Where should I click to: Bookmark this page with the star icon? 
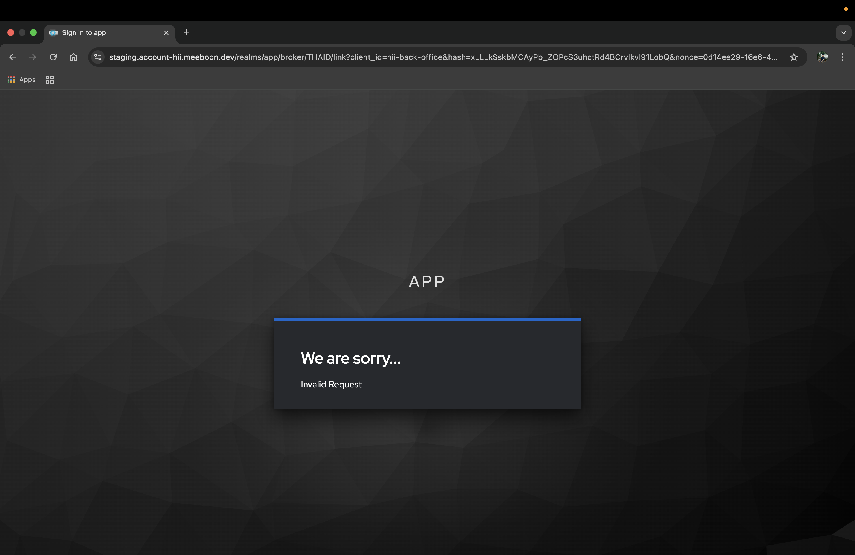794,57
